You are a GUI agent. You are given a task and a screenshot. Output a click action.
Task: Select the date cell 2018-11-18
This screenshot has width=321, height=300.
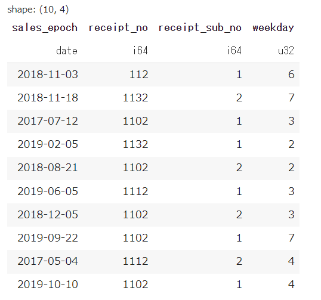tap(48, 98)
